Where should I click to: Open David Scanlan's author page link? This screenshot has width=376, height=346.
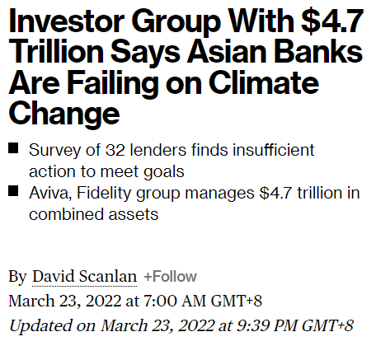click(x=85, y=276)
